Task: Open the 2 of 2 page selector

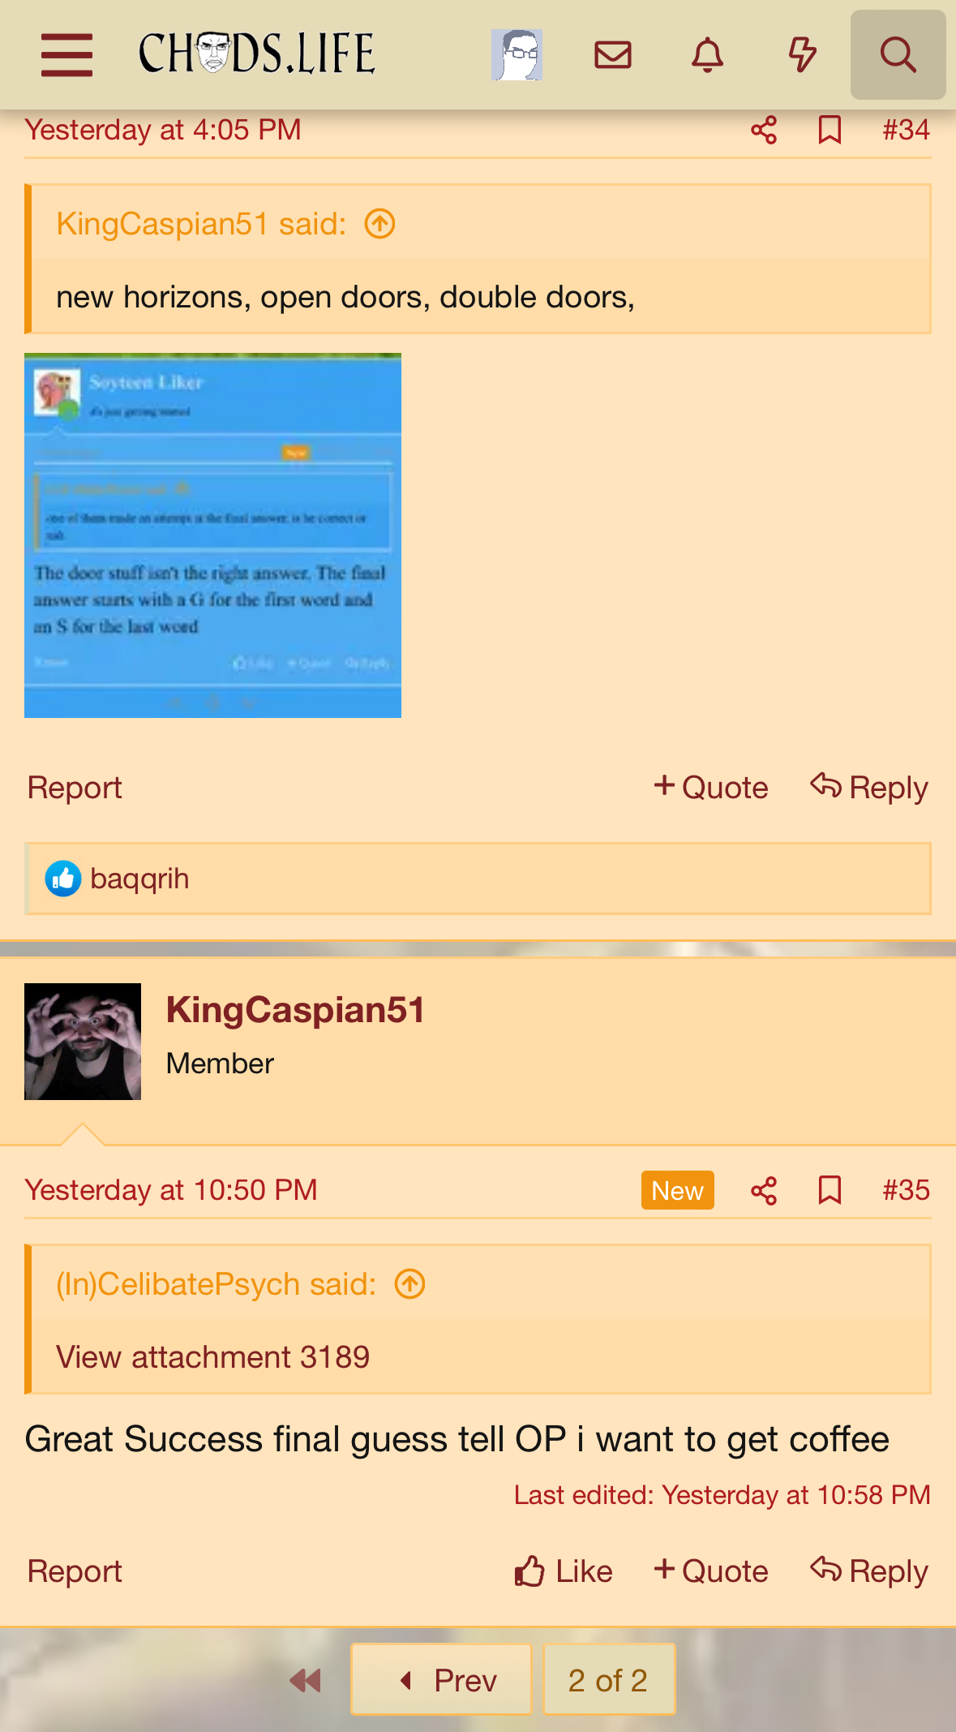Action: tap(609, 1679)
